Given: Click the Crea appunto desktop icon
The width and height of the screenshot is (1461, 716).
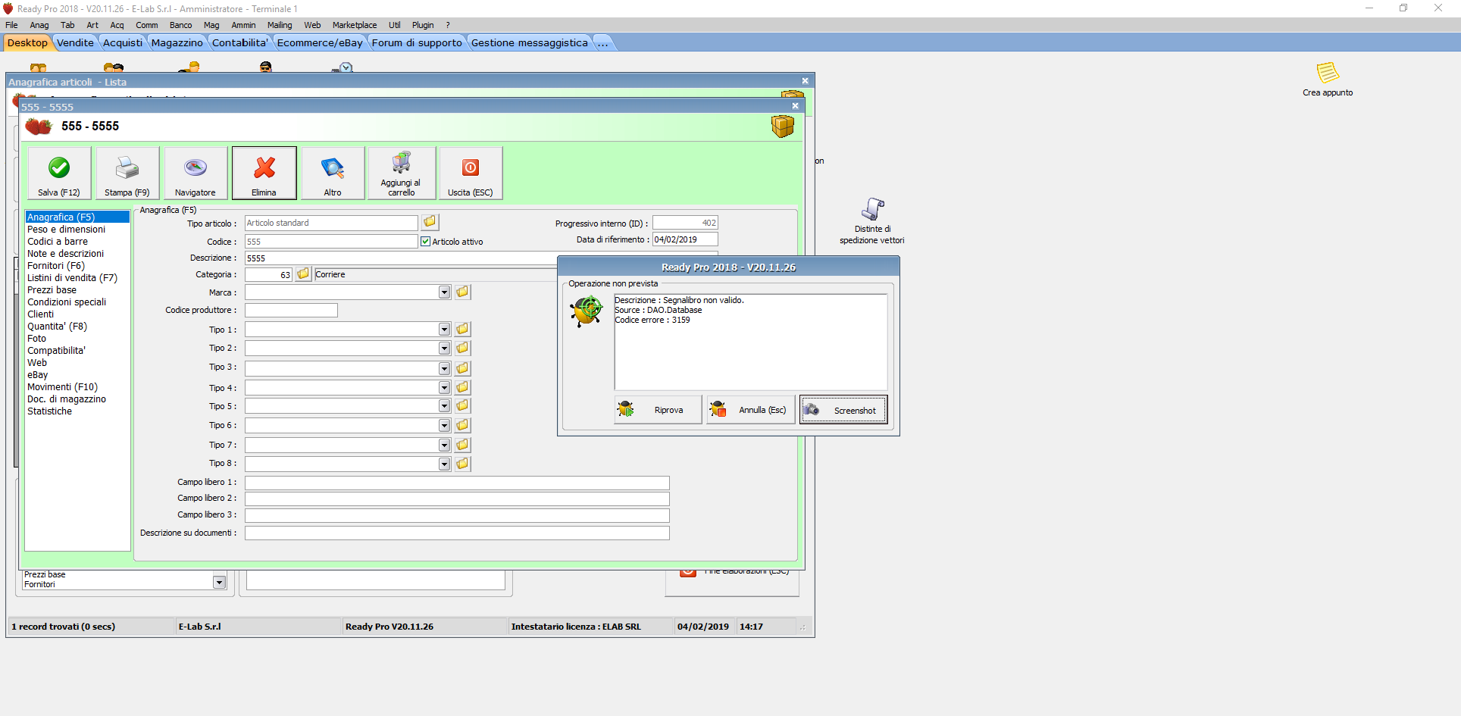Looking at the screenshot, I should [x=1328, y=79].
